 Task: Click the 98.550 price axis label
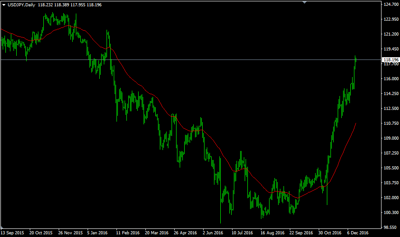(x=391, y=228)
